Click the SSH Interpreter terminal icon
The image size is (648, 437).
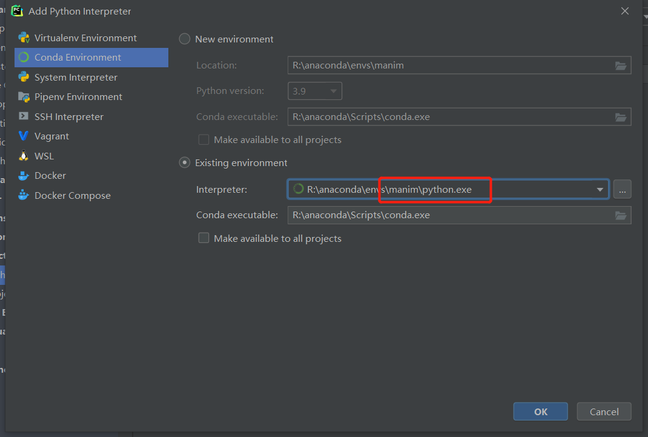[24, 116]
